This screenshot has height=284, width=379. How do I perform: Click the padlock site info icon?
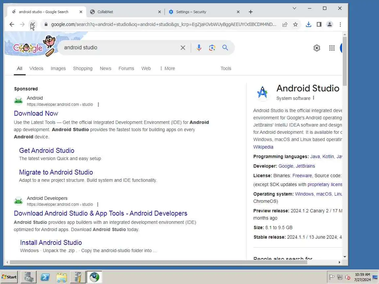pyautogui.click(x=46, y=24)
